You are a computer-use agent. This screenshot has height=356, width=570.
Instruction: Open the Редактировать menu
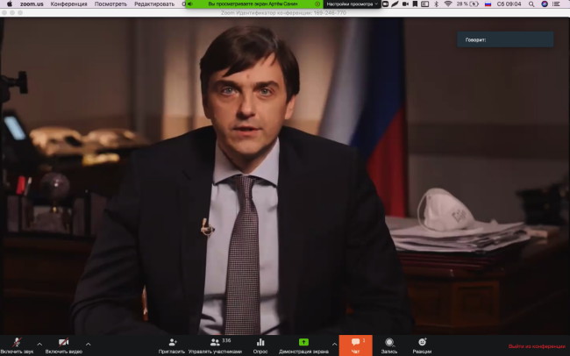pyautogui.click(x=155, y=4)
